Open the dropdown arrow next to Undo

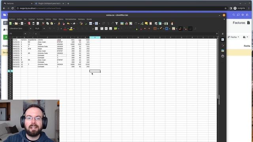click(71, 24)
